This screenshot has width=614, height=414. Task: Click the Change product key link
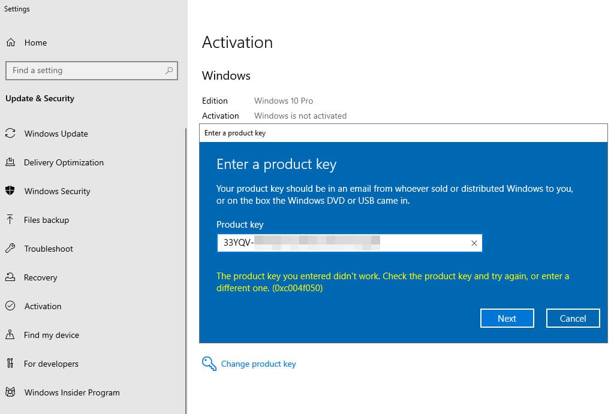[x=258, y=364]
